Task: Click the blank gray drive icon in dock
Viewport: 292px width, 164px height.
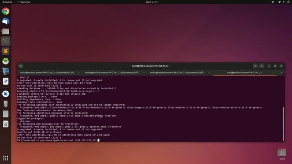Action: [5, 114]
